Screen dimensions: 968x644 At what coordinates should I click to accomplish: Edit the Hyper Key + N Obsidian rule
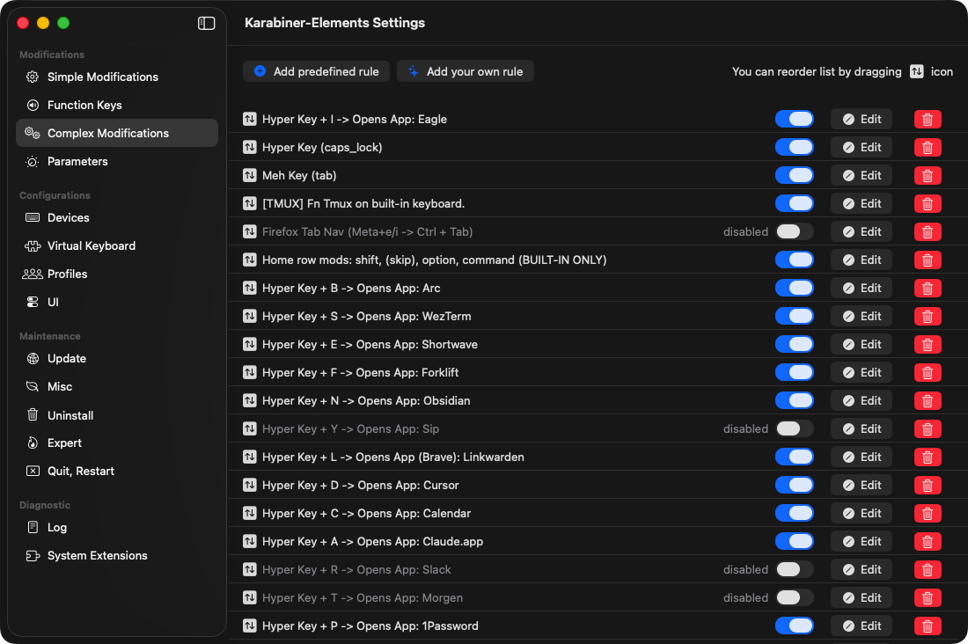862,400
